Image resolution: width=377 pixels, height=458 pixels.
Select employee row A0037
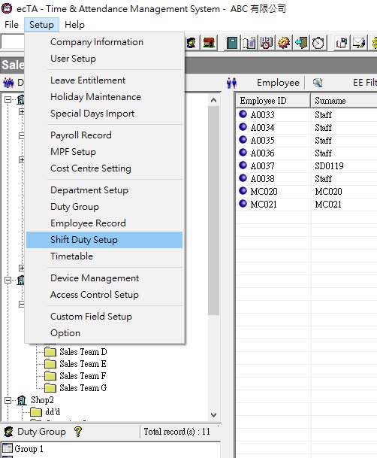[306, 166]
